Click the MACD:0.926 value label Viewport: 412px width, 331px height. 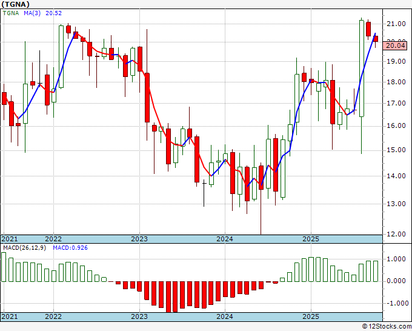70,248
